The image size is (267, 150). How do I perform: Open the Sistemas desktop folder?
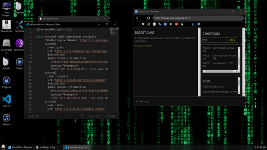19,7
